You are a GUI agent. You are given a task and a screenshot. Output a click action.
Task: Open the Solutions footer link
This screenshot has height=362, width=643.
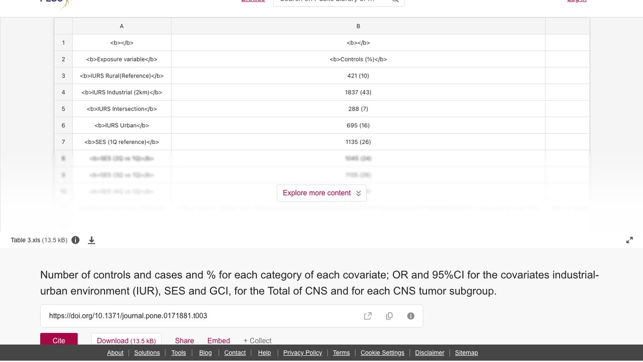pyautogui.click(x=147, y=352)
